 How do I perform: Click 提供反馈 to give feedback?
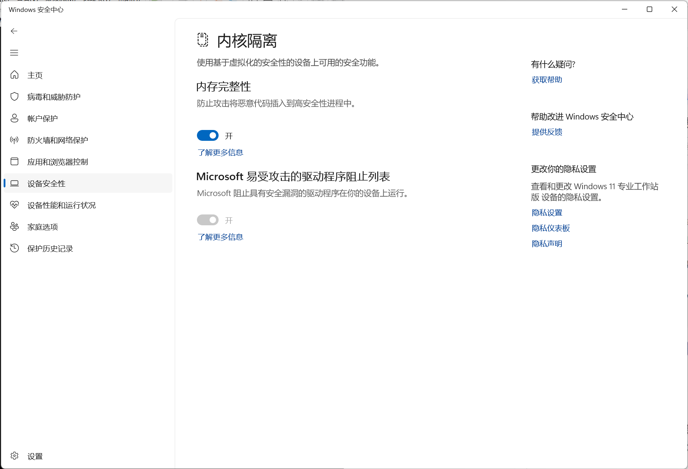(546, 132)
